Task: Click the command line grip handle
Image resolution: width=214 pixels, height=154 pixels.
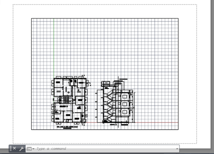Action: (11, 148)
